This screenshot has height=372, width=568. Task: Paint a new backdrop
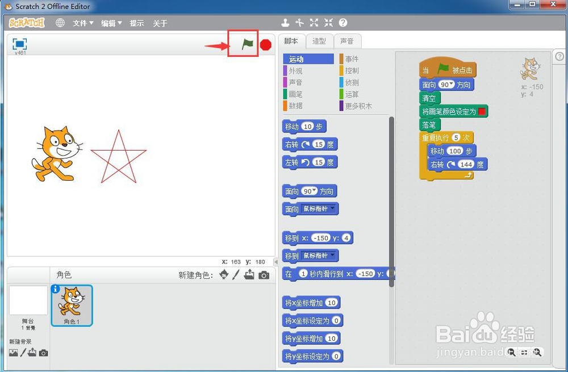tap(23, 353)
